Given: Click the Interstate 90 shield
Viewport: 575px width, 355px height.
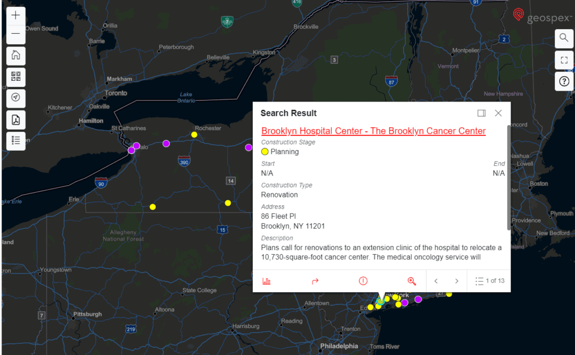Looking at the screenshot, I should [x=101, y=183].
